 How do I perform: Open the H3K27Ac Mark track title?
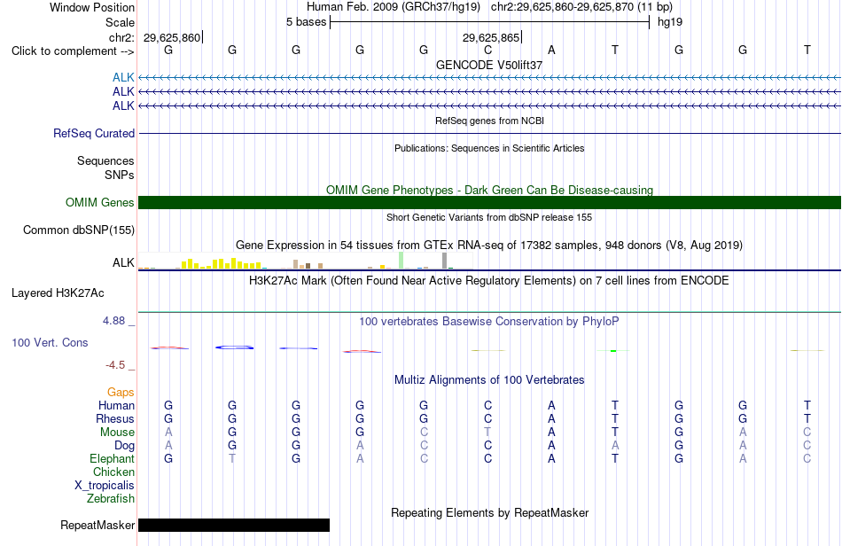pos(489,281)
